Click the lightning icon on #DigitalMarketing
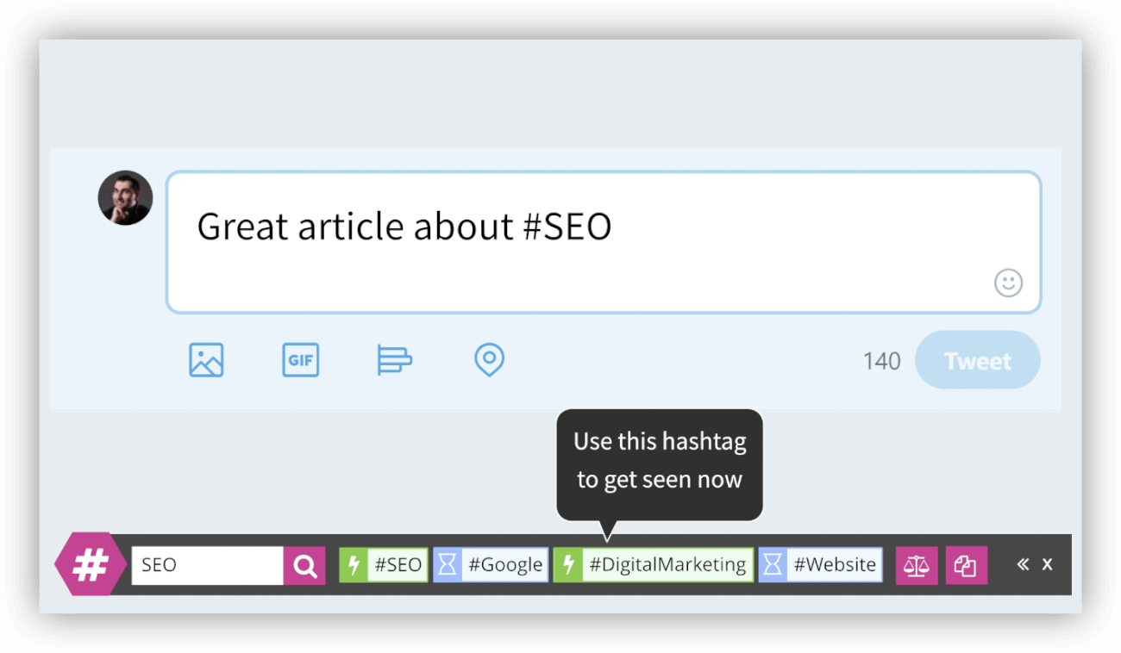The height and width of the screenshot is (653, 1121). (568, 564)
